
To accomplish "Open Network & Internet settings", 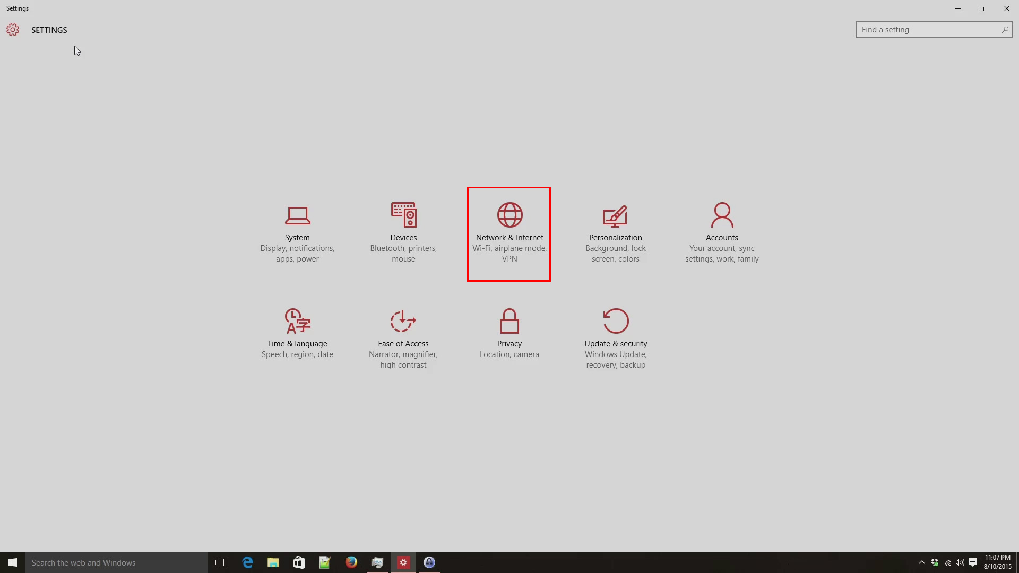I will [x=509, y=234].
